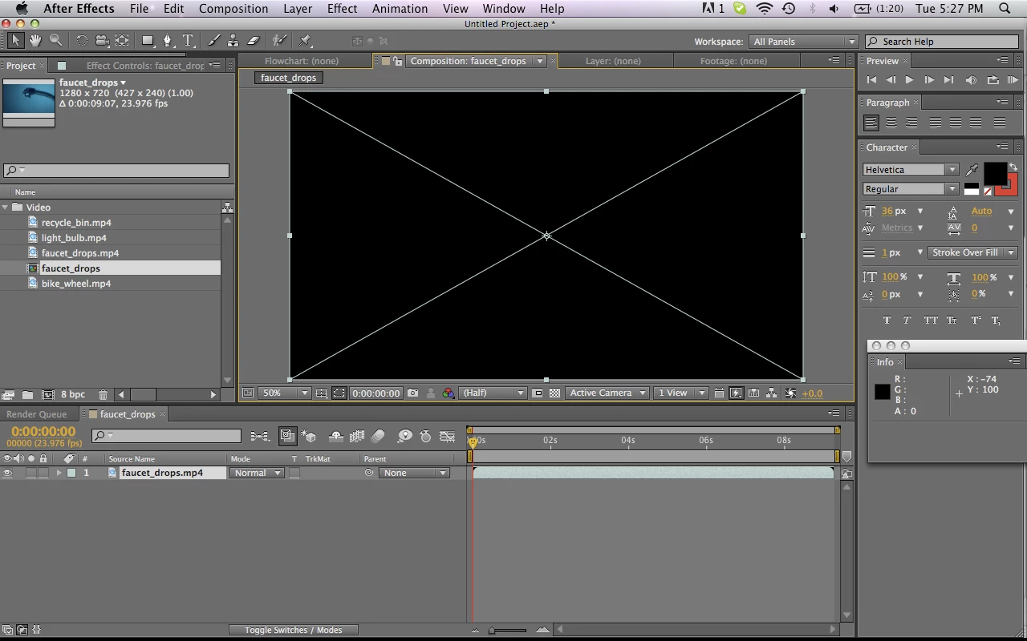This screenshot has width=1027, height=641.
Task: Open the Composition menu
Action: pyautogui.click(x=233, y=9)
